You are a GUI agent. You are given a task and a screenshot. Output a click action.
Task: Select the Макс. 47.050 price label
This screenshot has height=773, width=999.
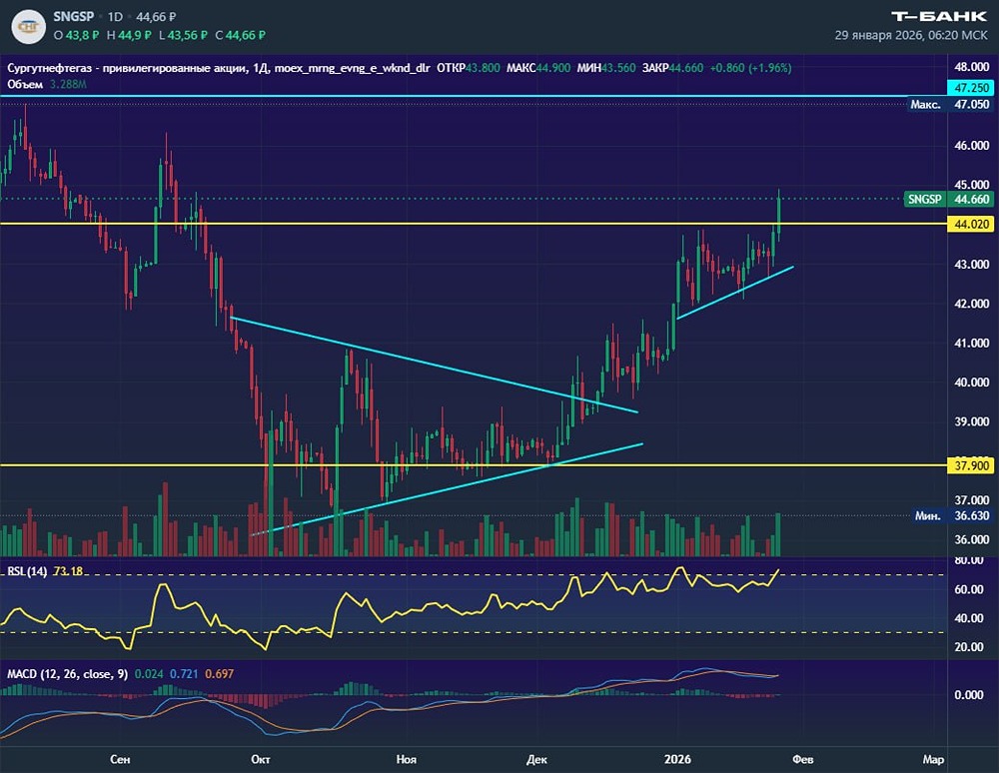pos(949,105)
